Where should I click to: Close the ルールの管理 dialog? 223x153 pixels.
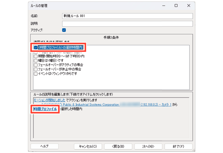pyautogui.click(x=188, y=6)
